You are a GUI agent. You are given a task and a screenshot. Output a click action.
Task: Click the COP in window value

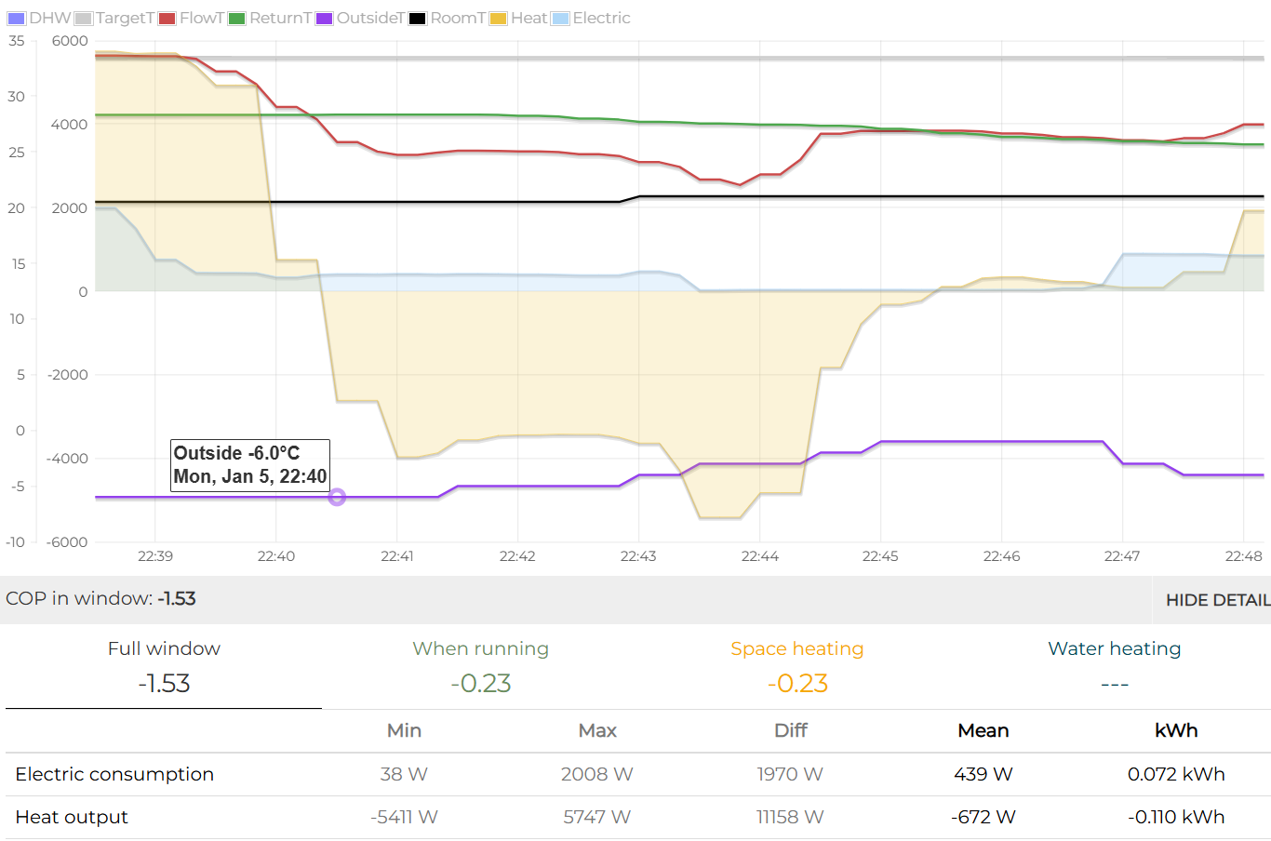point(177,598)
